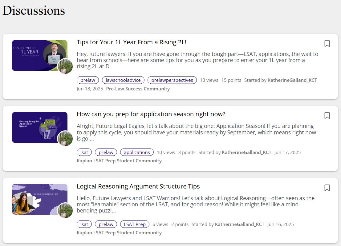Viewport: 341px width, 246px height.
Task: Bookmark the "Tips for Your 1L Year" discussion
Action: coord(327,44)
